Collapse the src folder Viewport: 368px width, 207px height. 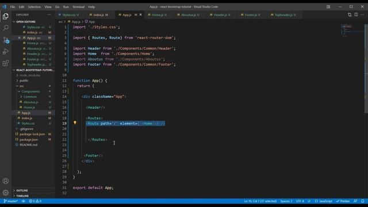tap(33, 86)
